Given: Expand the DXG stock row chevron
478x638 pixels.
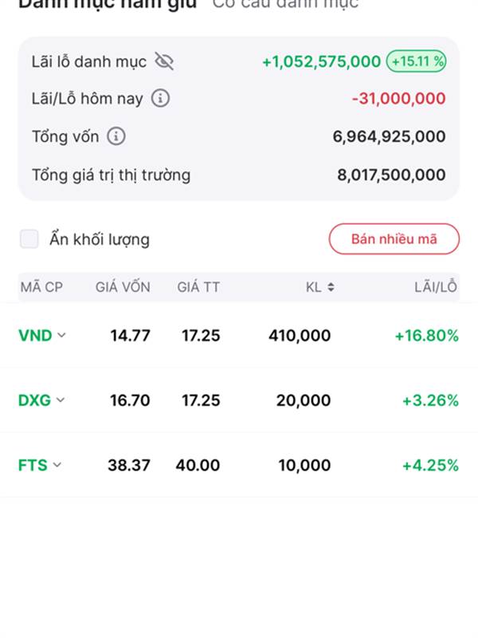Looking at the screenshot, I should click(61, 400).
